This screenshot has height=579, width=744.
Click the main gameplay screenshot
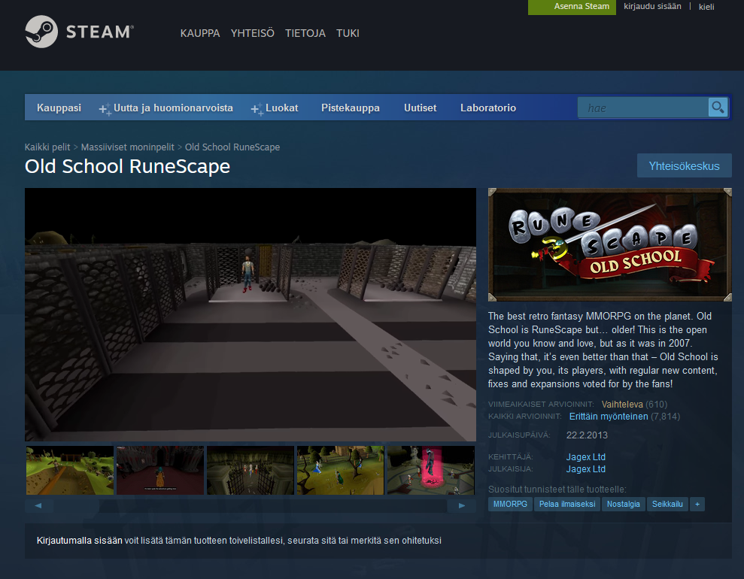250,314
